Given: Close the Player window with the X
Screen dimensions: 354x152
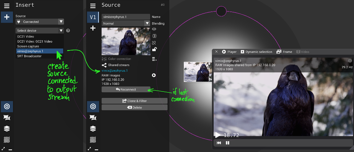Looking at the screenshot, I should 216,52.
